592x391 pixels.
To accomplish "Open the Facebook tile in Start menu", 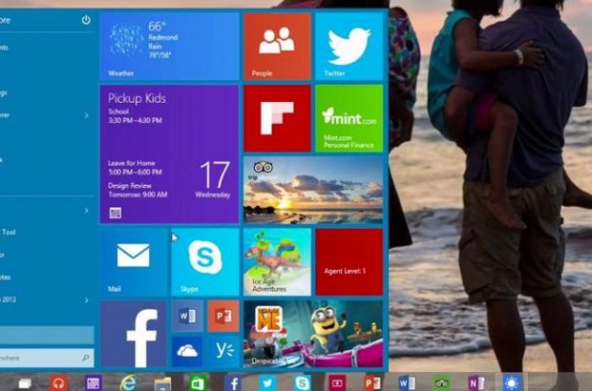I will 134,334.
